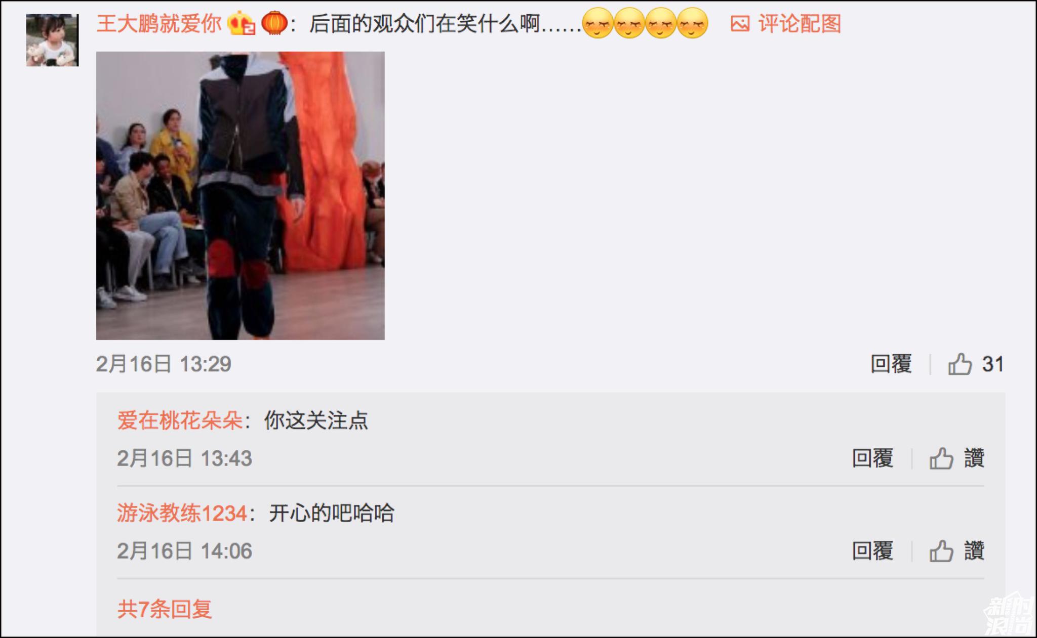Click 讚 beside 开心的吧哈哈 reply
The height and width of the screenshot is (638, 1037).
pyautogui.click(x=974, y=551)
